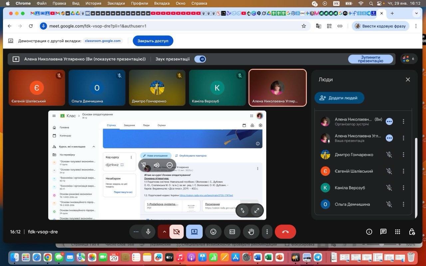Open more options three-dot menu in call bar
The image size is (426, 266).
(x=267, y=232)
